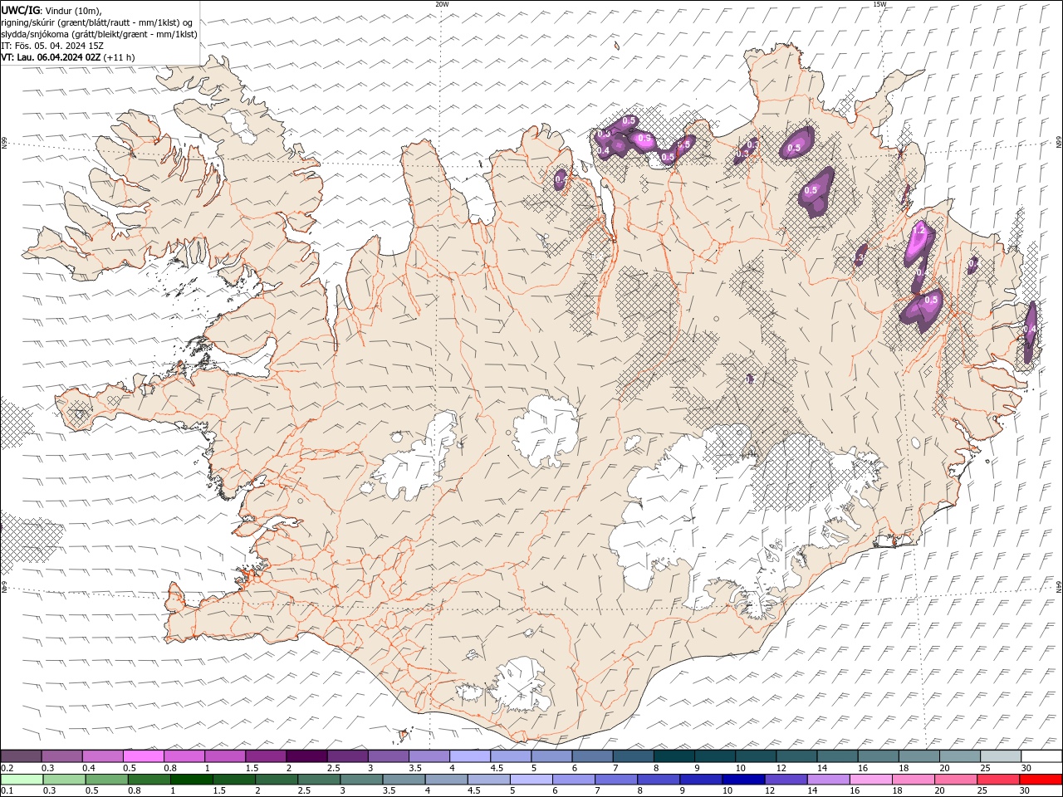Click the 'IT: Fös. 05. 04. 2024 15Z' line

[x=51, y=46]
